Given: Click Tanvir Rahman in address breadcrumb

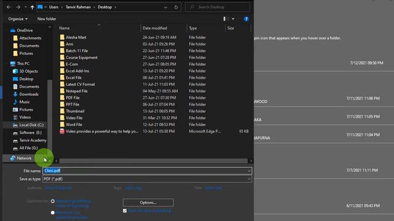Looking at the screenshot, I should (78, 7).
